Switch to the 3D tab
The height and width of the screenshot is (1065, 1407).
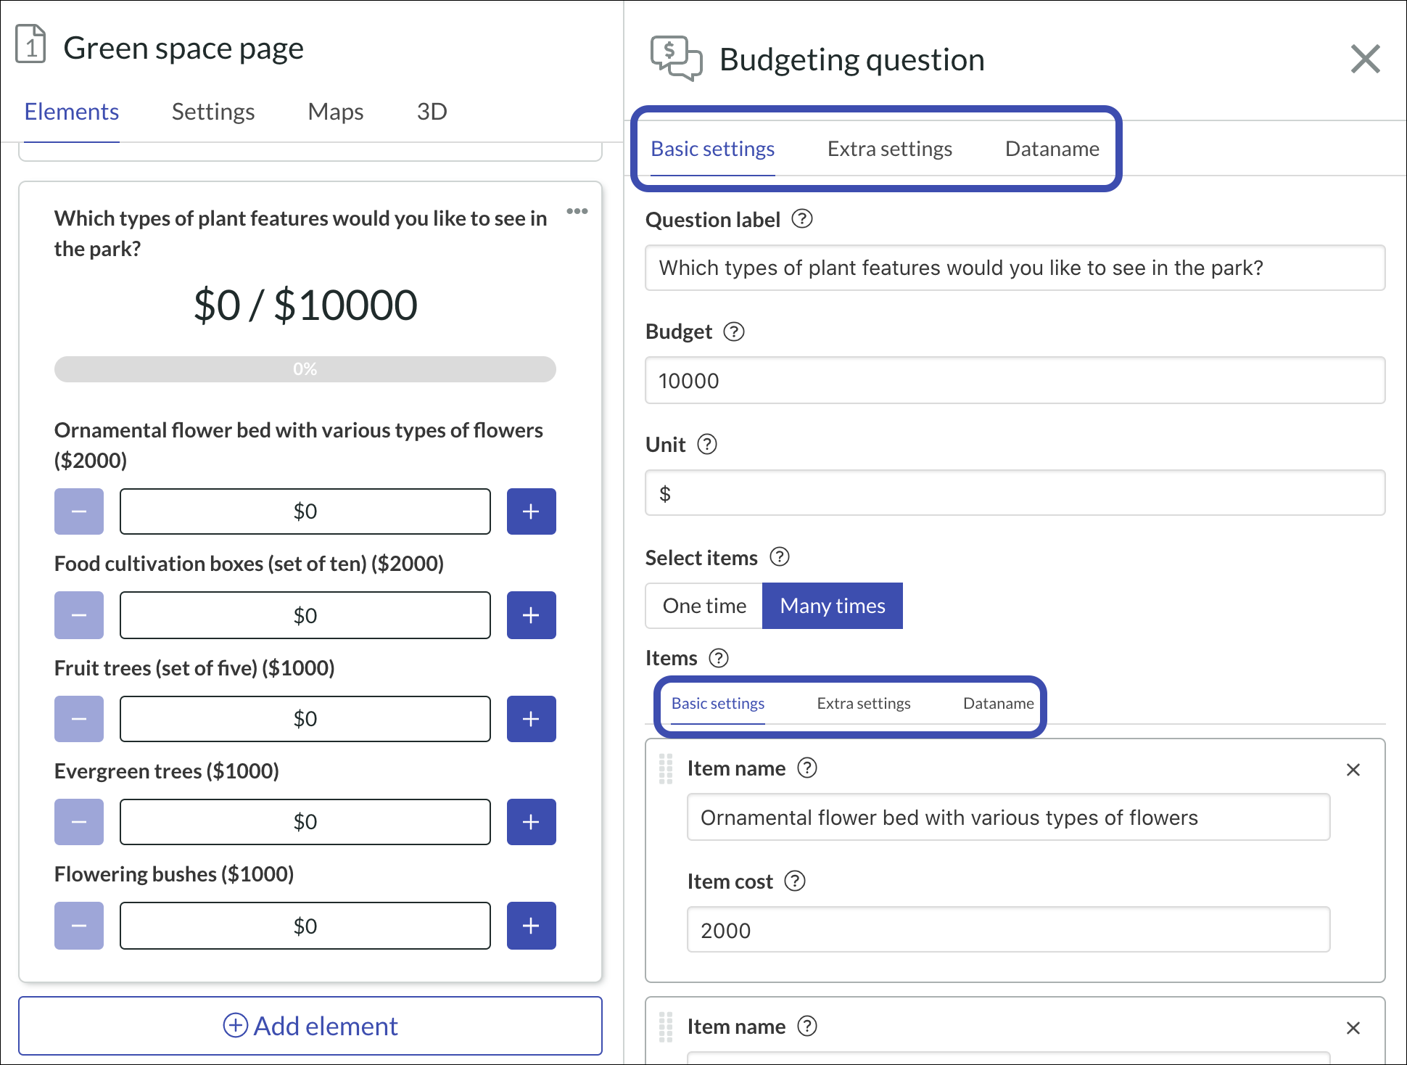click(x=432, y=112)
